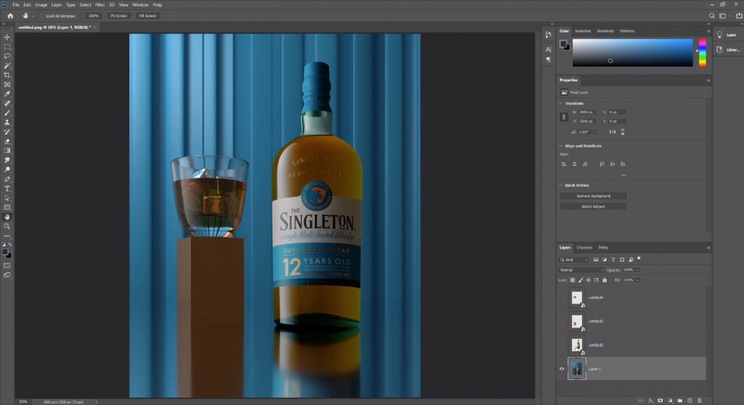Click inside the color picker field
744x405 pixels.
point(632,53)
